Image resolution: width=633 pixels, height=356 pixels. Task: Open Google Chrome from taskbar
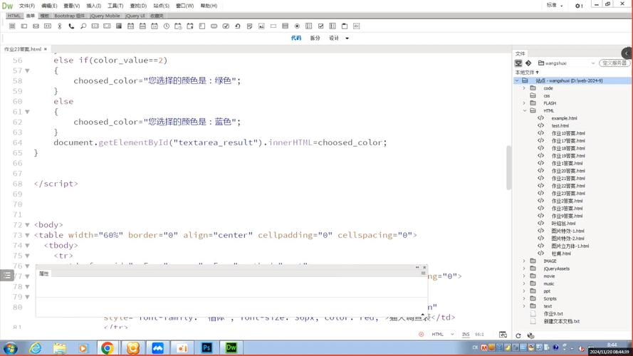click(108, 348)
